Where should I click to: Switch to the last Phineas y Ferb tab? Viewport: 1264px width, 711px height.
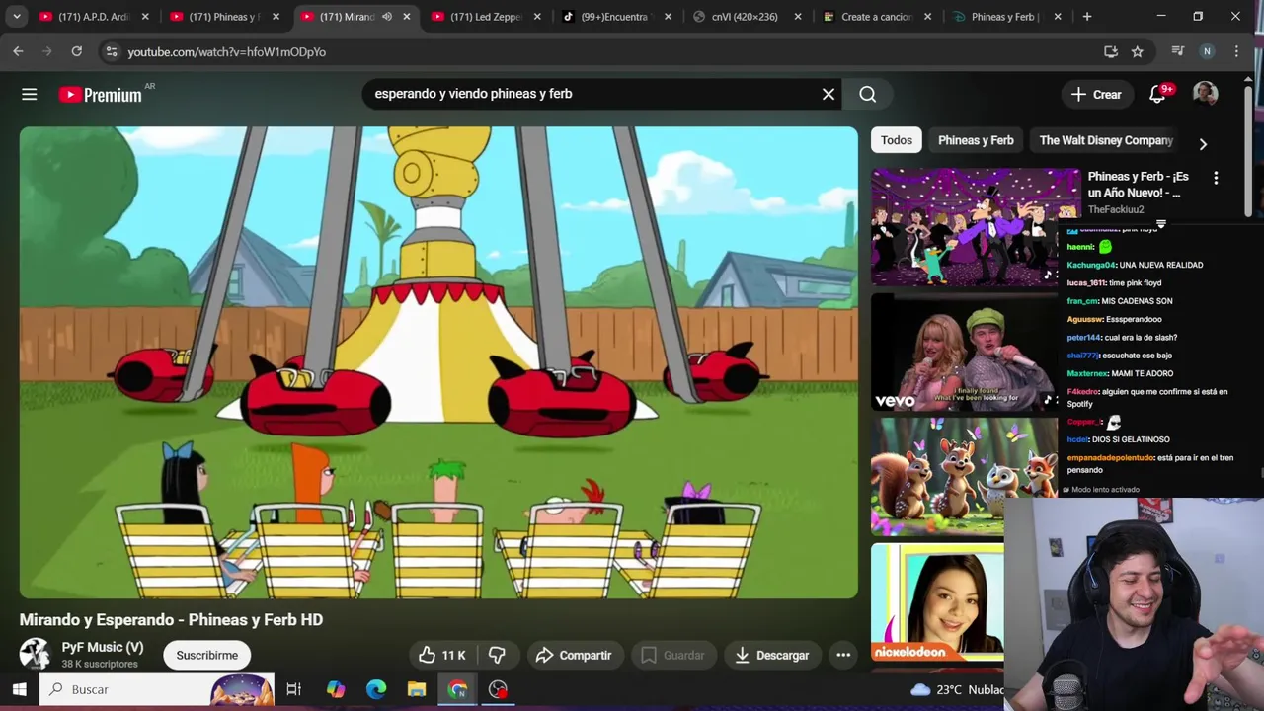coord(1006,17)
